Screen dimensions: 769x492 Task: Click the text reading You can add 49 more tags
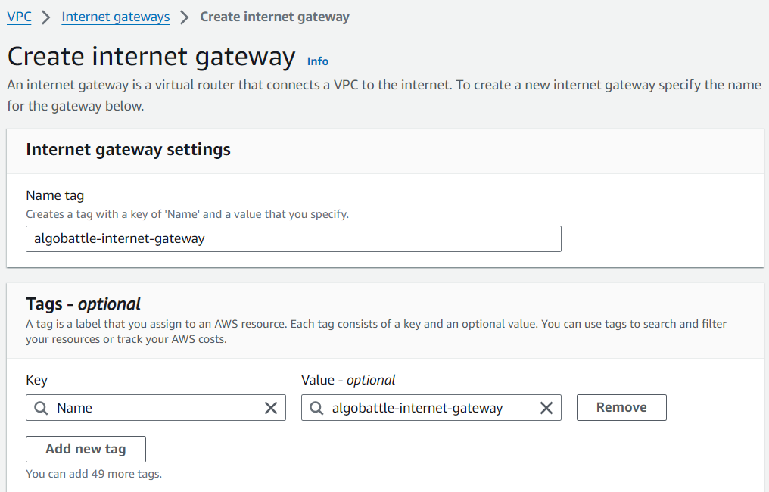coord(95,473)
